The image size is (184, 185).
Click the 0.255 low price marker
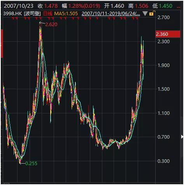(x=31, y=164)
